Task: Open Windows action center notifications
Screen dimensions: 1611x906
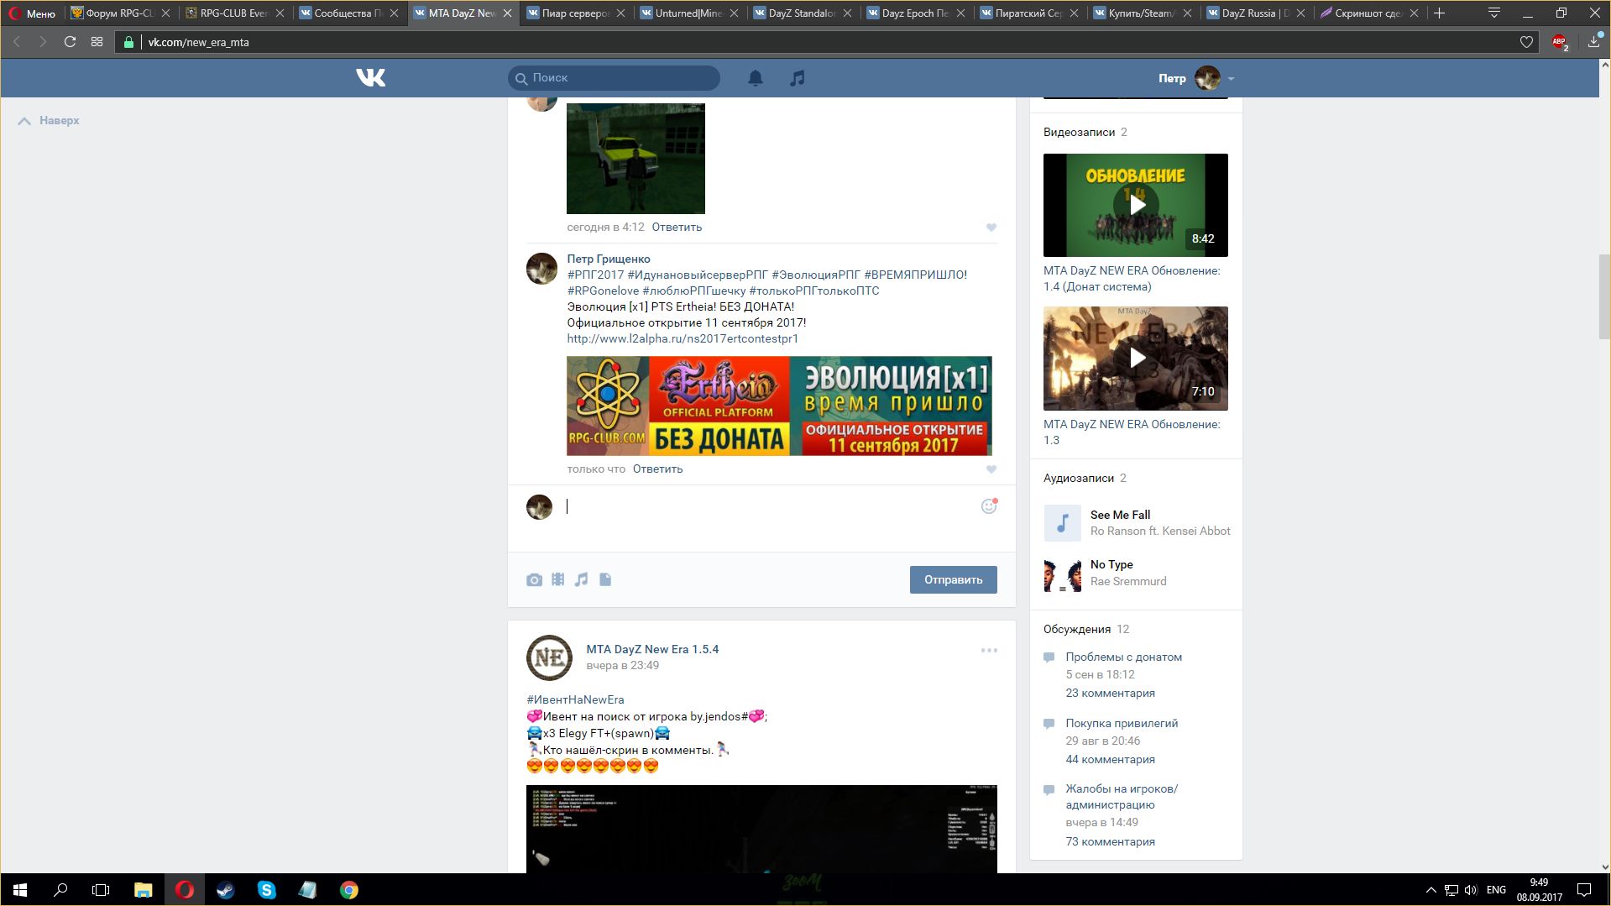Action: point(1584,890)
